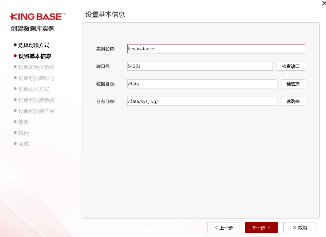Viewport: 326px width, 237px height.
Task: Browse for log directory with 请选择
Action: pyautogui.click(x=293, y=101)
